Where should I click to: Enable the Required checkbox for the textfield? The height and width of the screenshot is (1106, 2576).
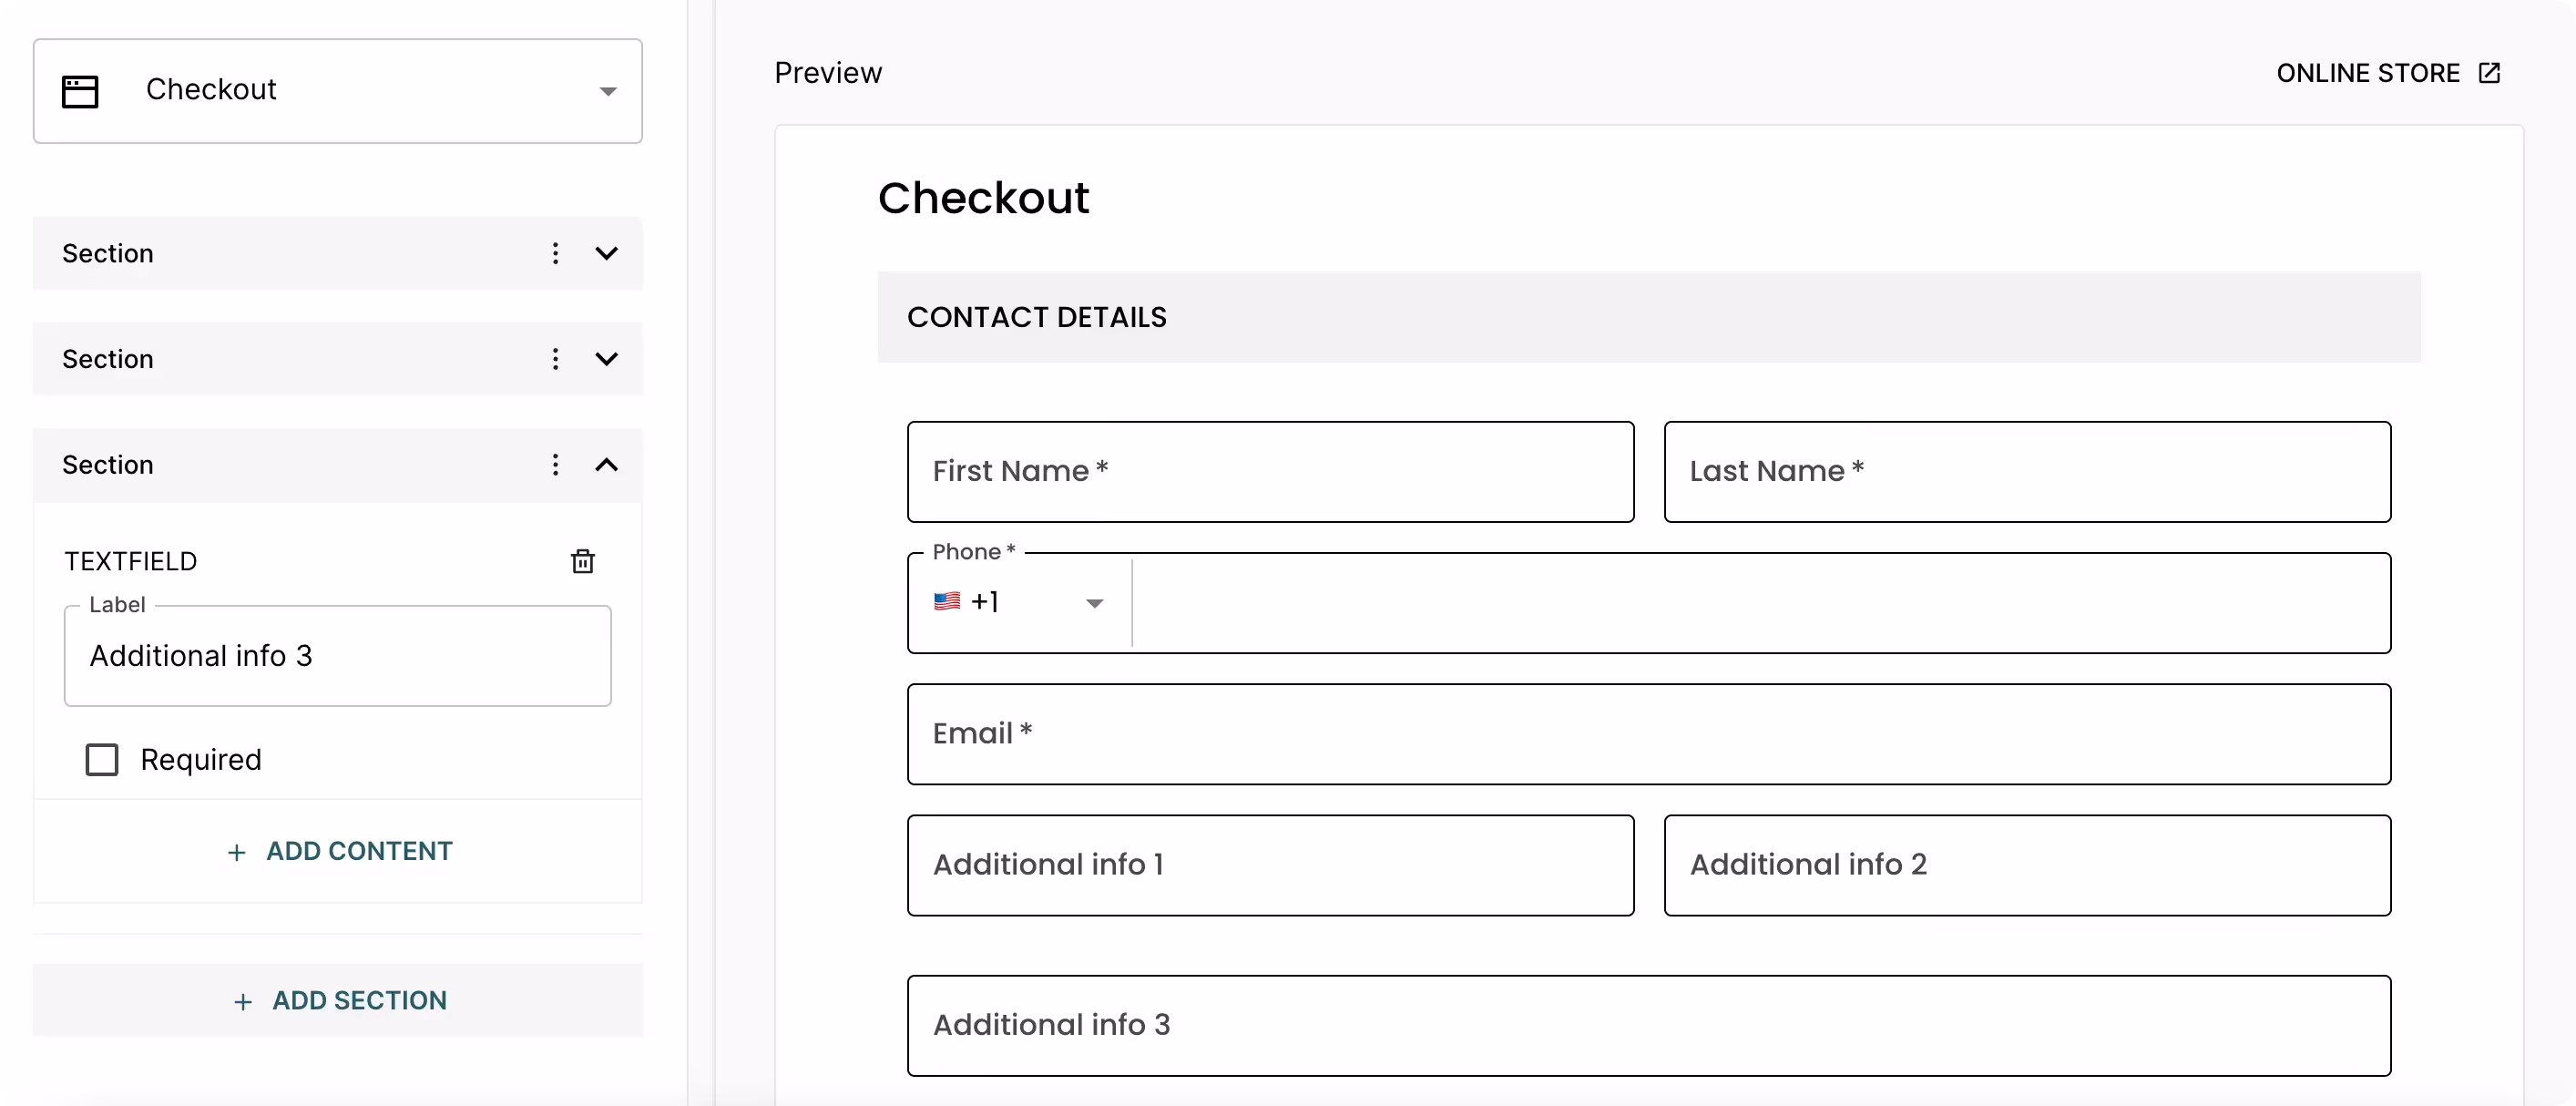(102, 759)
